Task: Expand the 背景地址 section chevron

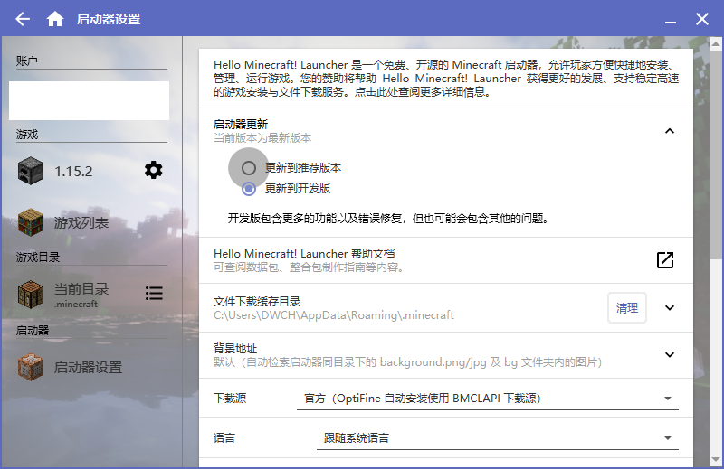Action: (x=670, y=354)
